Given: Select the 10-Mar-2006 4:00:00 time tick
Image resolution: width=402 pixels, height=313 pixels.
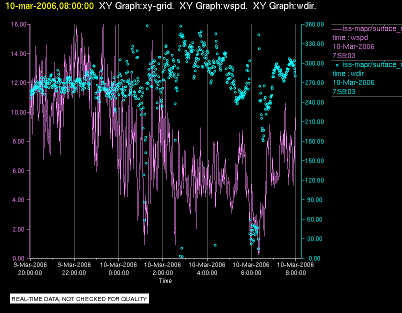Looking at the screenshot, I should pos(207,268).
